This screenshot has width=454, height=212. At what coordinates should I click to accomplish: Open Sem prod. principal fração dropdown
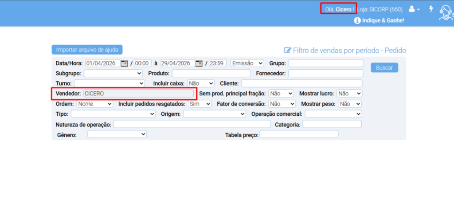pyautogui.click(x=281, y=94)
